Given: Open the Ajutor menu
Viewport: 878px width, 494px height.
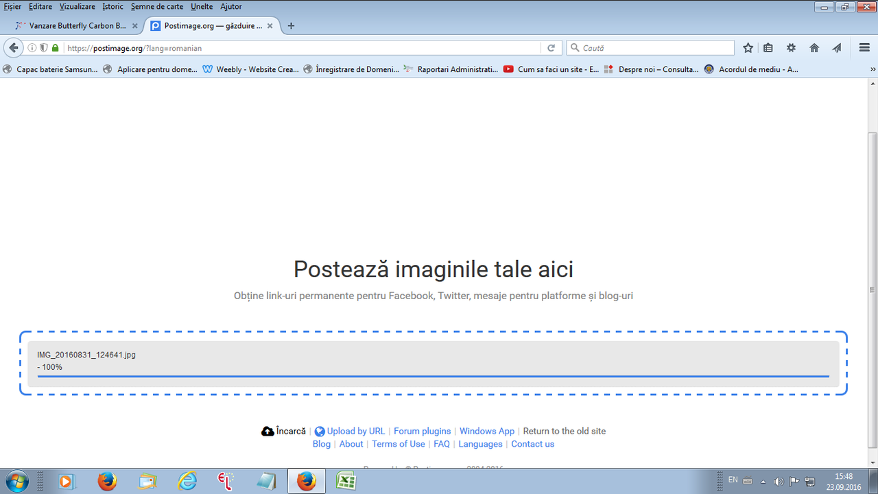Looking at the screenshot, I should pos(231,6).
